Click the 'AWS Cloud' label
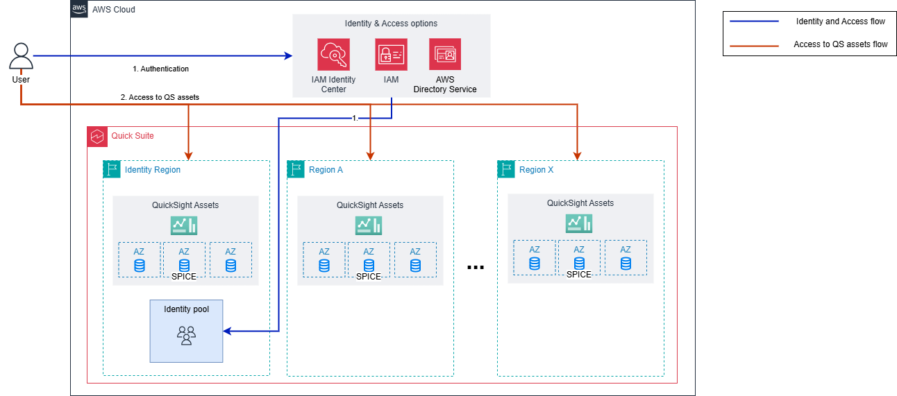The width and height of the screenshot is (897, 396). pyautogui.click(x=114, y=10)
